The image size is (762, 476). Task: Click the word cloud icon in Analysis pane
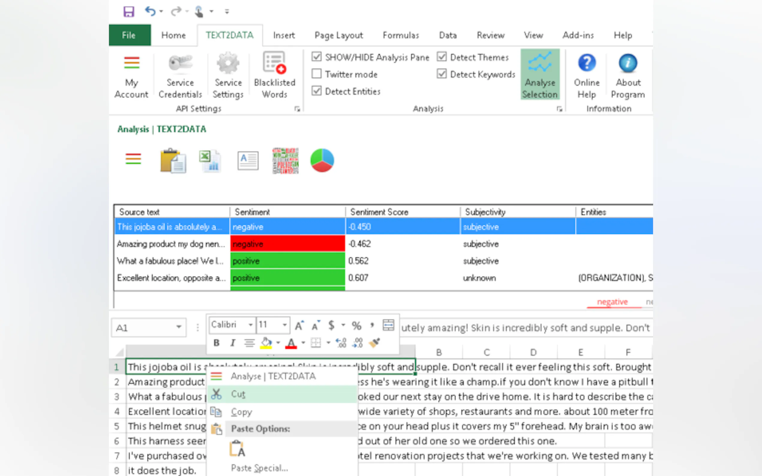pyautogui.click(x=285, y=161)
